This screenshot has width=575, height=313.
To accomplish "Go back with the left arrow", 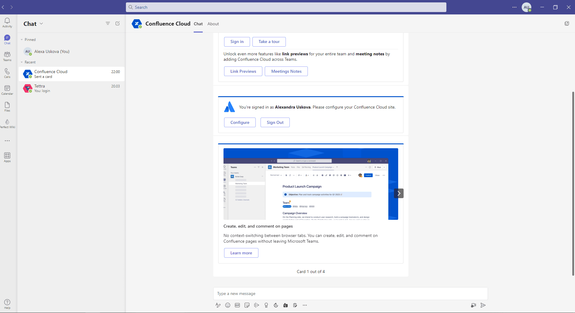I will pyautogui.click(x=3, y=7).
